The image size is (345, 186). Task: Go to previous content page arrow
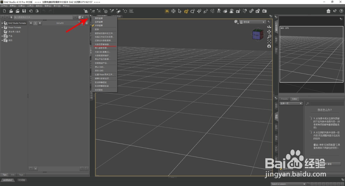click(x=31, y=23)
